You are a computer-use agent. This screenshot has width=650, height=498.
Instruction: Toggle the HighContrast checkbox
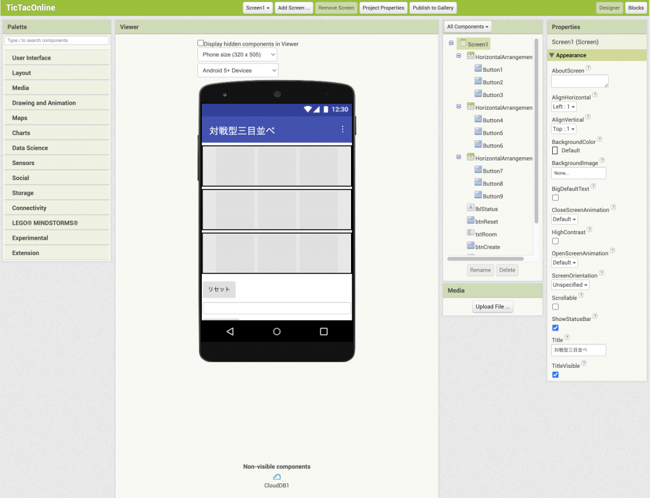point(555,241)
